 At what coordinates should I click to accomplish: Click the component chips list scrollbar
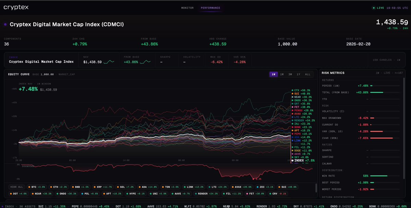(316, 188)
